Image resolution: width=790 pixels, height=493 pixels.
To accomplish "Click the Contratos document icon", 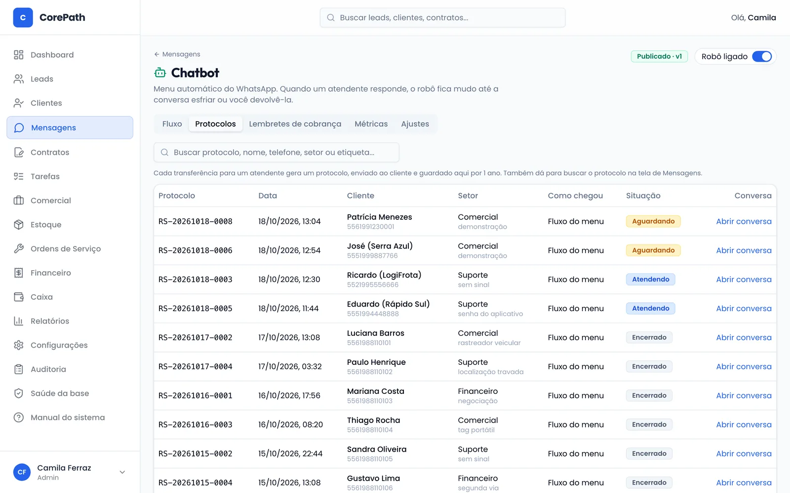I will [x=19, y=152].
